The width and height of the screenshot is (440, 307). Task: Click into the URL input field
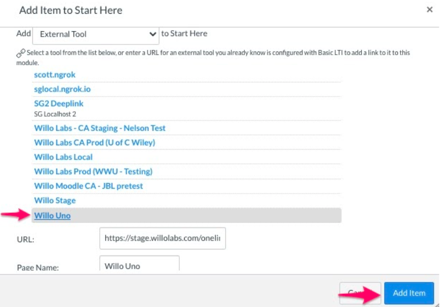163,238
